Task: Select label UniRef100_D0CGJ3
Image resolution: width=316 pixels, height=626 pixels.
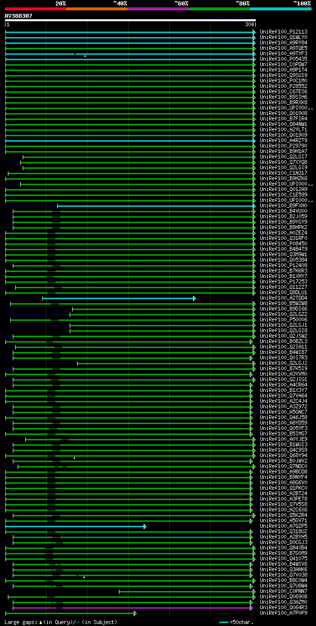Action: click(283, 542)
